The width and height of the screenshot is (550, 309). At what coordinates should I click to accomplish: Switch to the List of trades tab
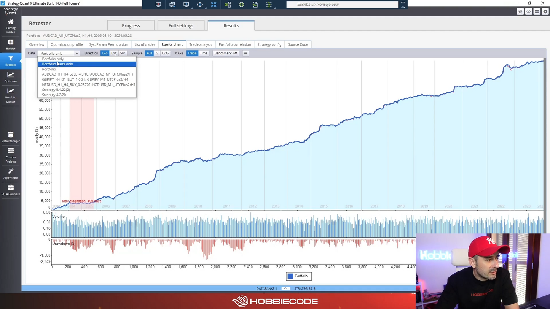145,44
